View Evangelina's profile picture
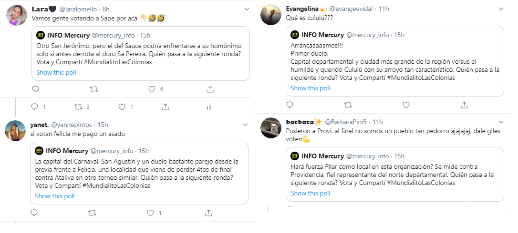Viewport: 518px width, 233px height. click(x=270, y=15)
